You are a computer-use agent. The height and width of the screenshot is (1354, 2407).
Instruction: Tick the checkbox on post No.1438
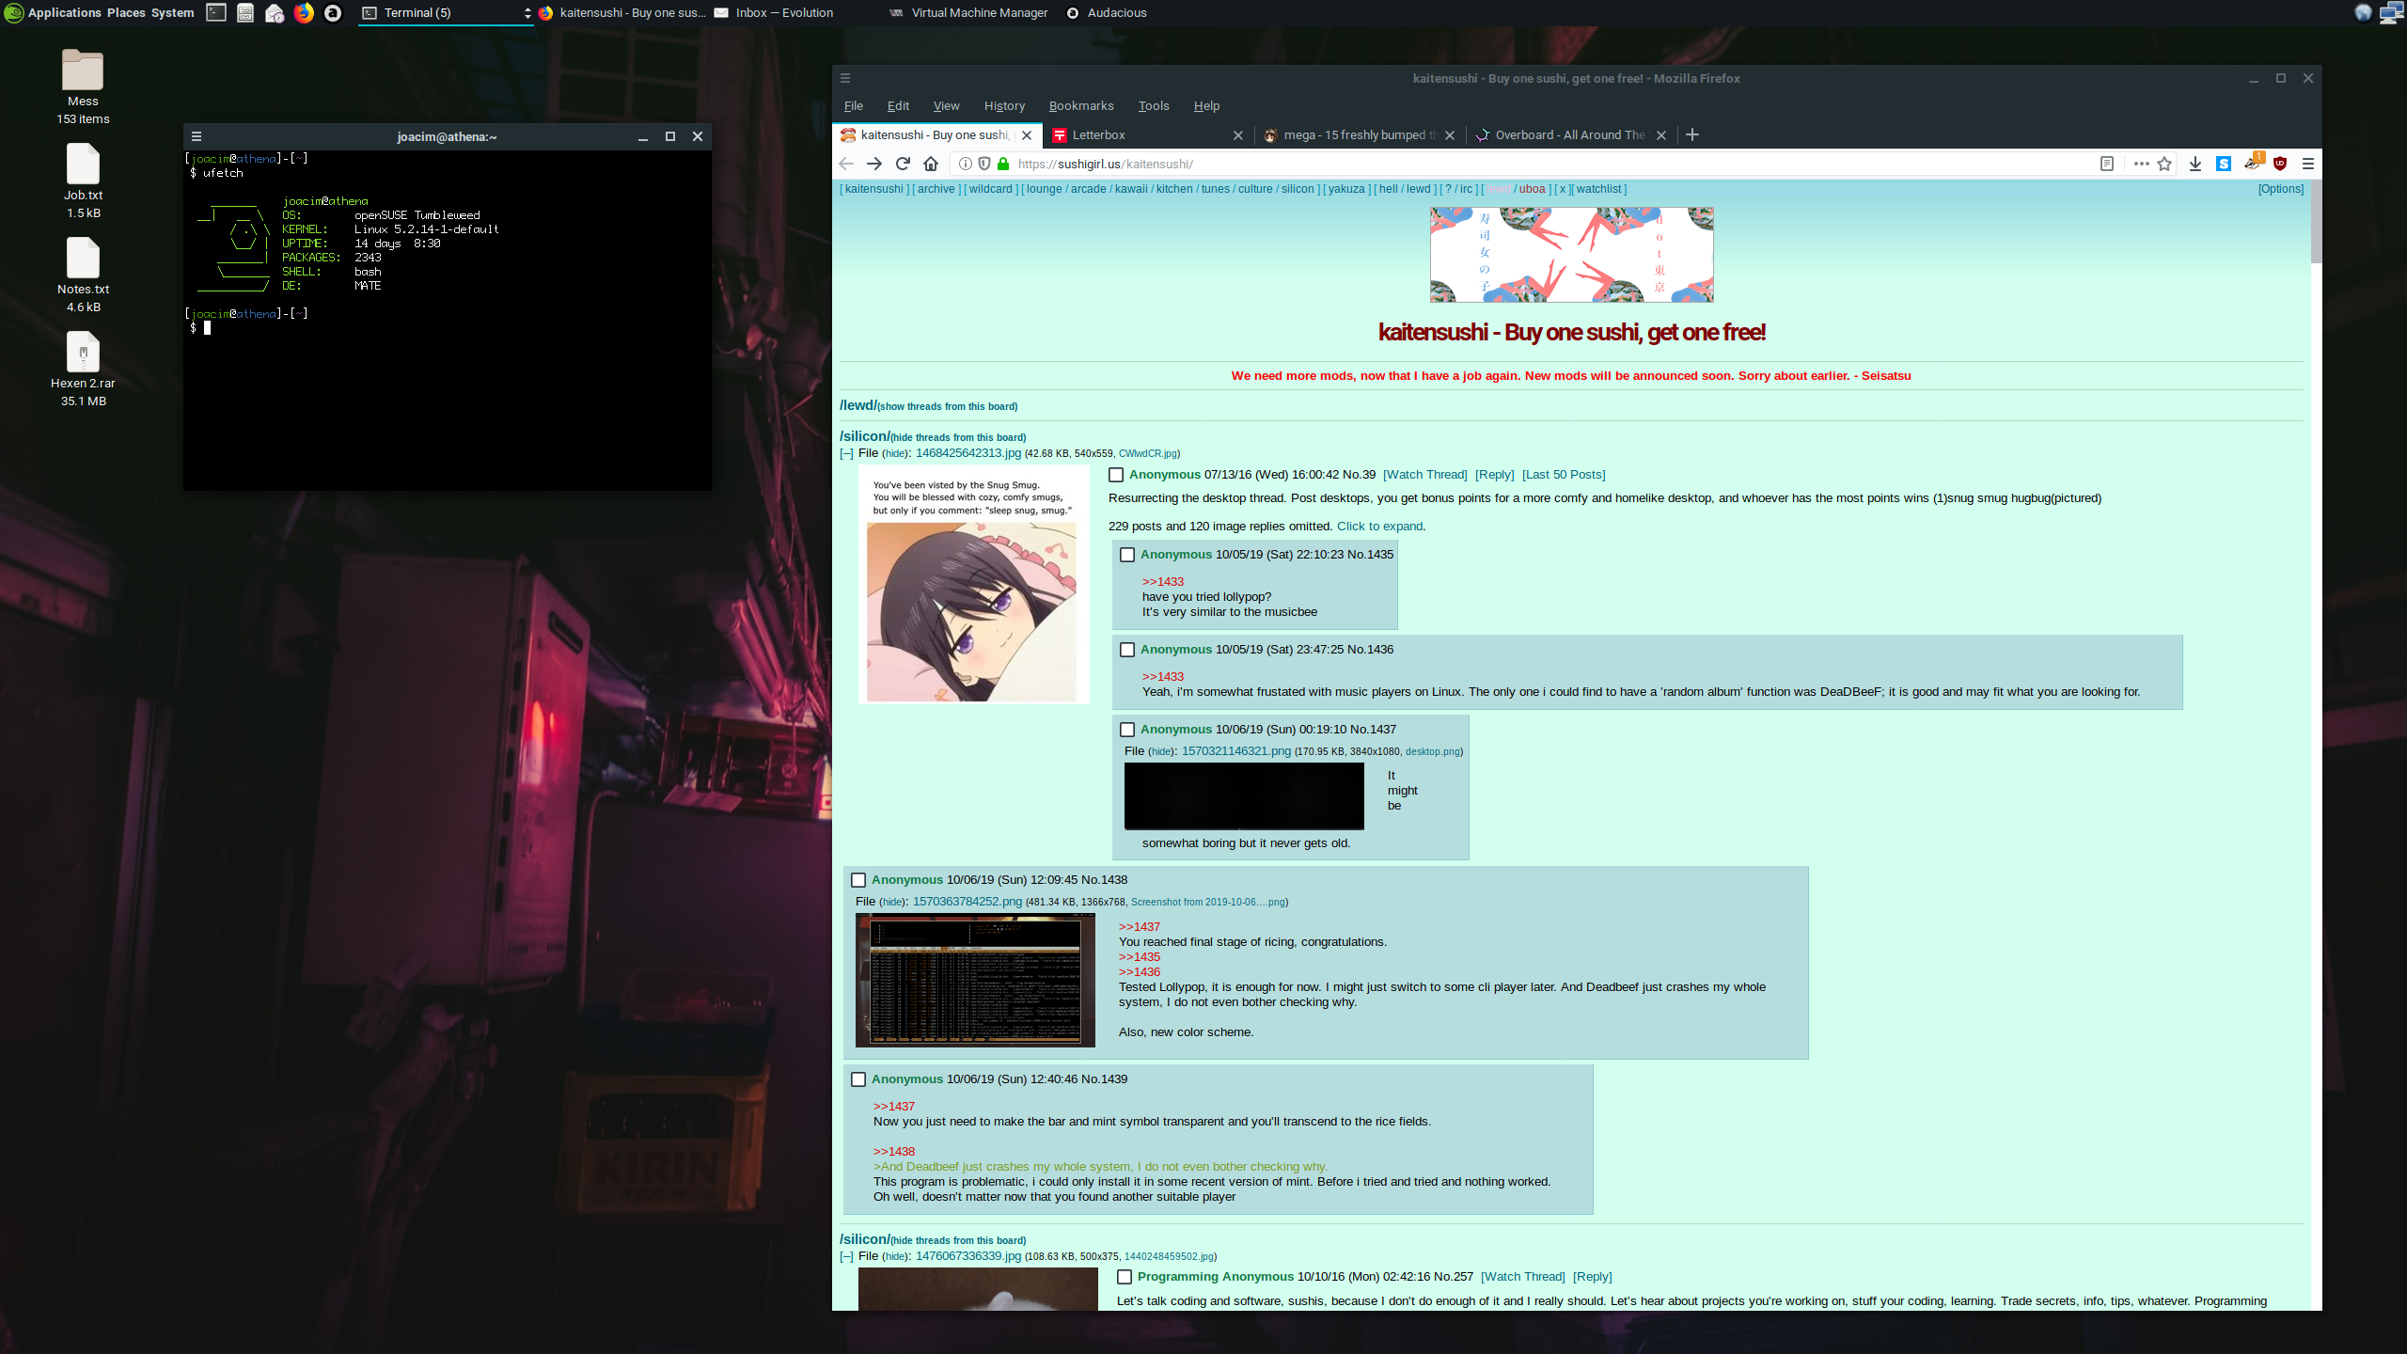tap(858, 880)
